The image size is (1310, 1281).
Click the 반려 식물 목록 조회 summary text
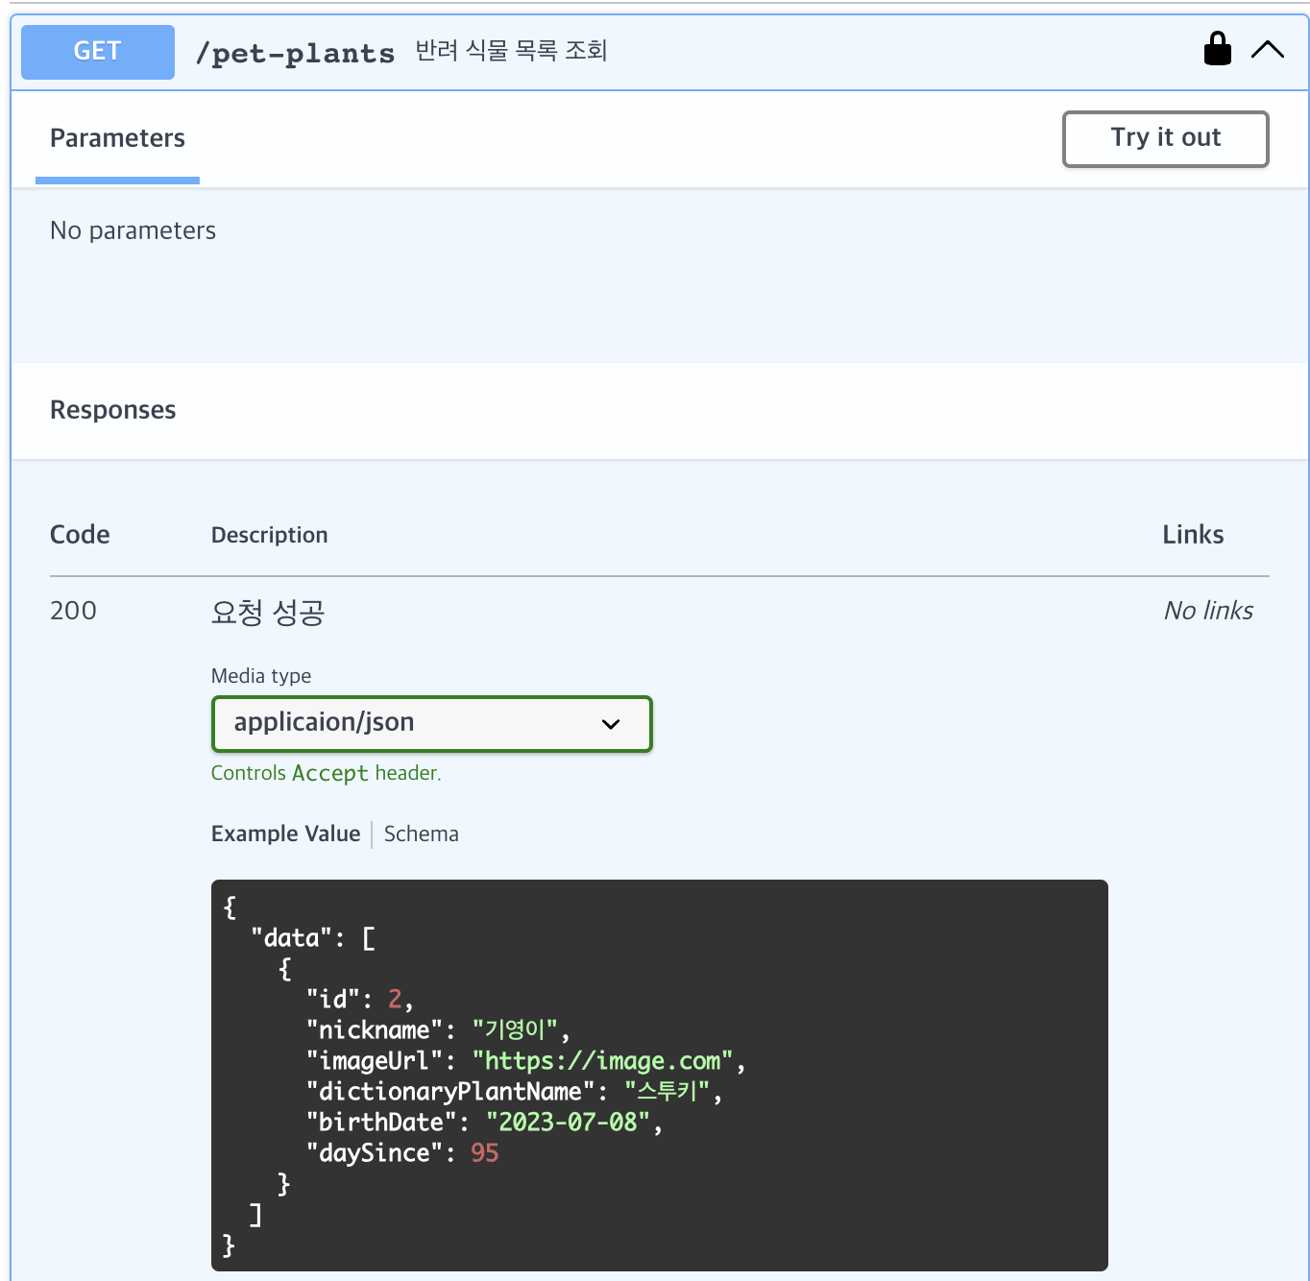pos(511,51)
